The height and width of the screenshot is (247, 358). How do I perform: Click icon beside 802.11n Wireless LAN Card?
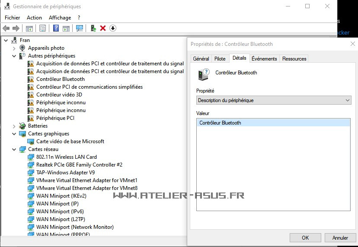[31, 157]
